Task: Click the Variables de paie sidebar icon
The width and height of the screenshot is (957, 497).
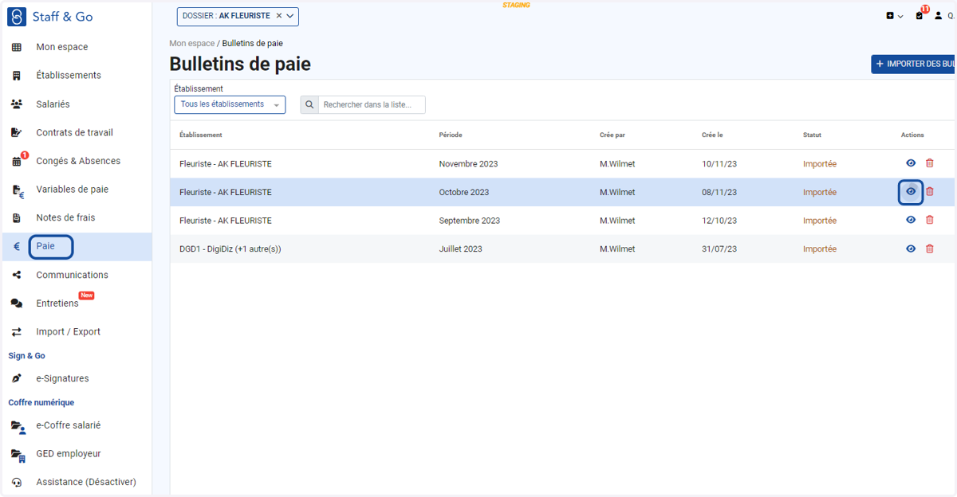Action: pos(18,190)
